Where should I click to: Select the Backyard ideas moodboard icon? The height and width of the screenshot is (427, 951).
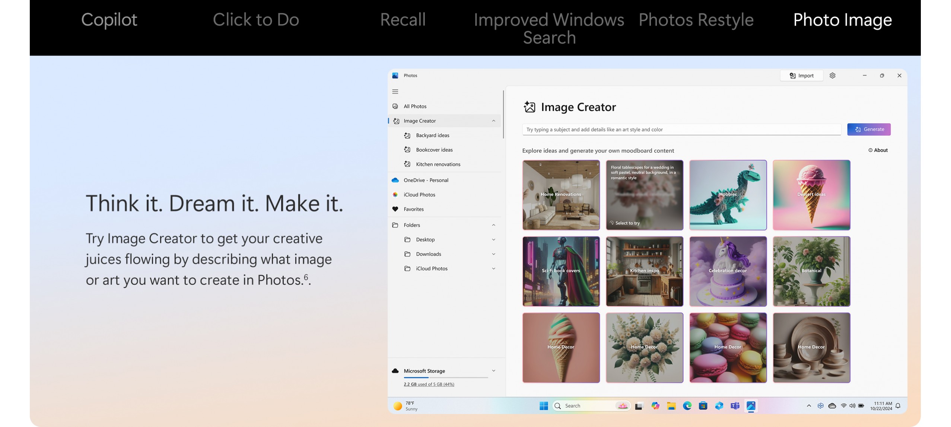pos(407,136)
